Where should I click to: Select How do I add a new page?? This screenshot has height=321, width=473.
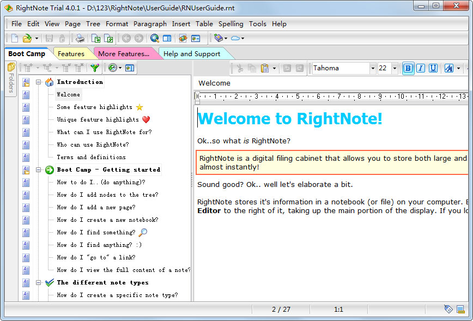[96, 208]
